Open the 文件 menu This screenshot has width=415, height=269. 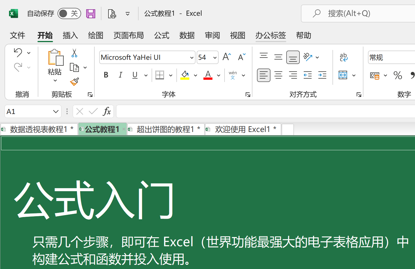pos(17,35)
